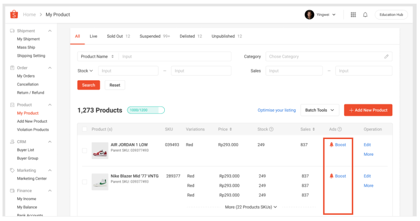Select the AIR JORDAN 1 LOW checkbox
Image resolution: width=420 pixels, height=221 pixels.
(x=85, y=150)
